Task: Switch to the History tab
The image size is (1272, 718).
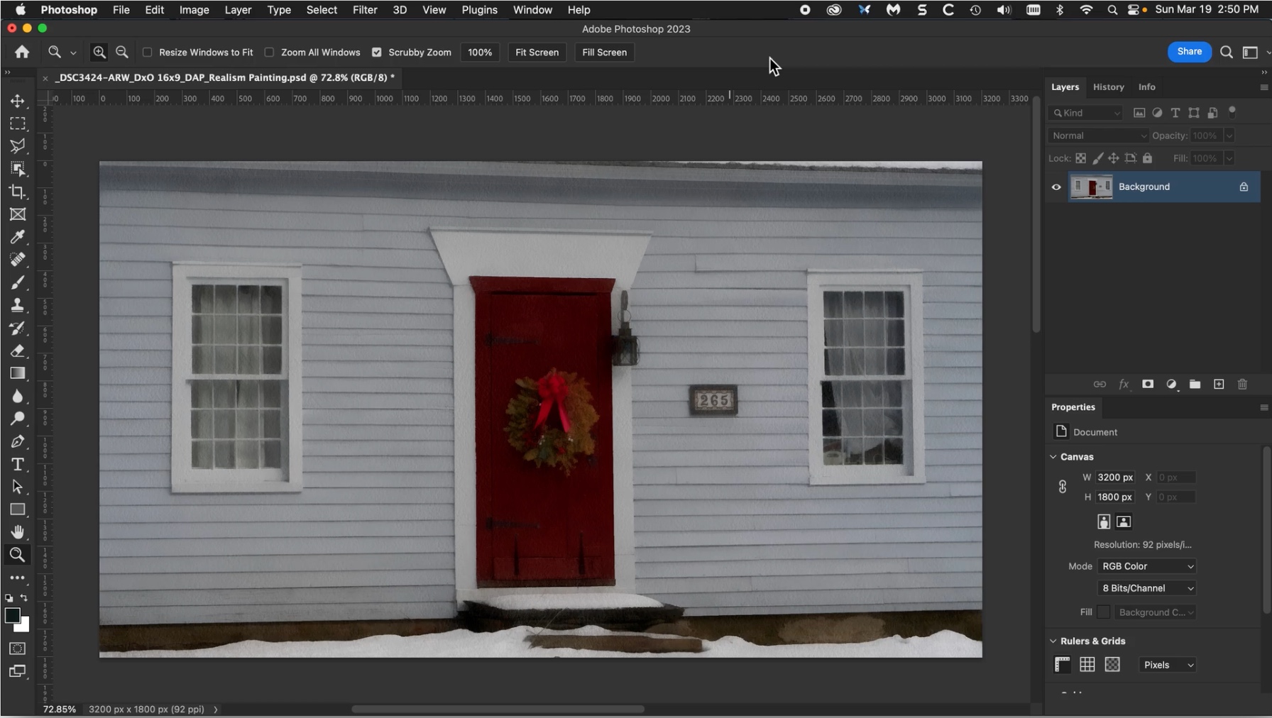Action: (1108, 87)
